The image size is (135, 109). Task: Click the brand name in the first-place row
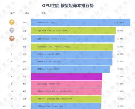[x=24, y=23]
